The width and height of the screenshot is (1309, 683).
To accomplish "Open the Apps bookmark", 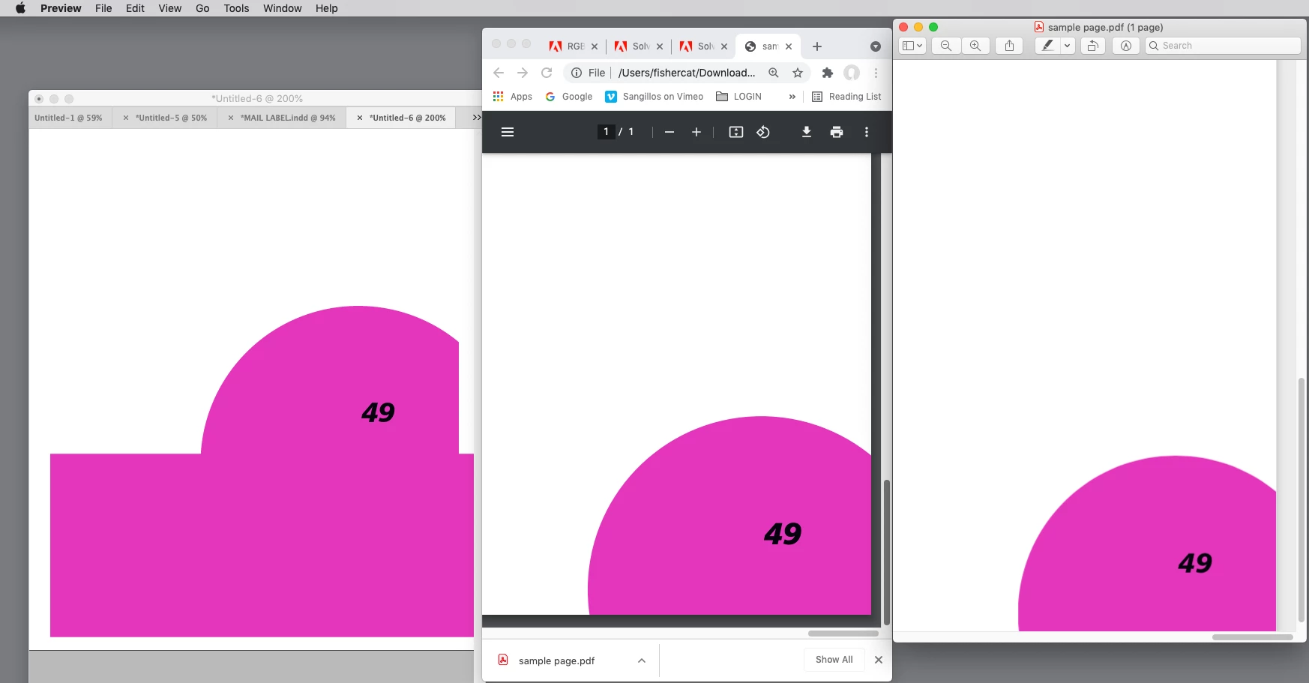I will click(512, 97).
